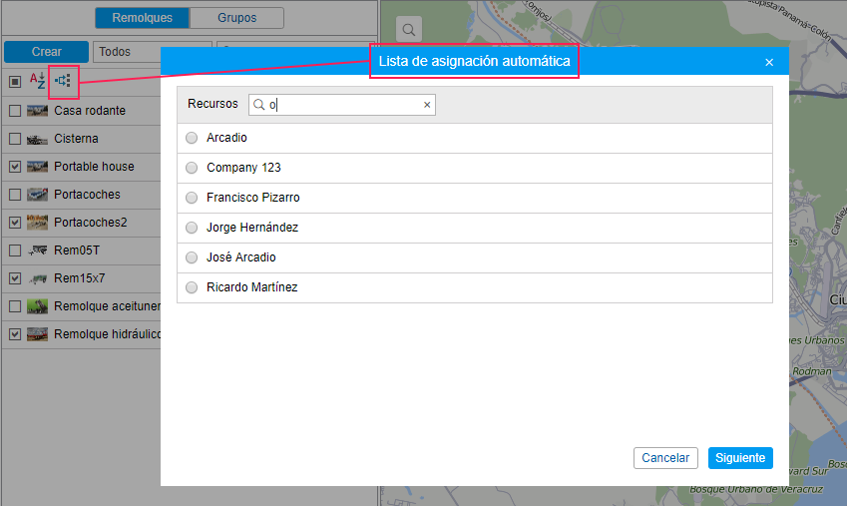The height and width of the screenshot is (506, 847).
Task: Click the Ricardo Martínez resource name
Action: pyautogui.click(x=251, y=287)
